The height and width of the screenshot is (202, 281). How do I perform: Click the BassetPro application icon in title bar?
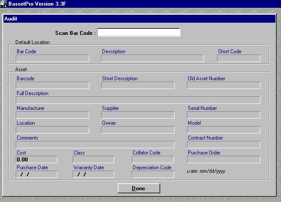pos(4,4)
